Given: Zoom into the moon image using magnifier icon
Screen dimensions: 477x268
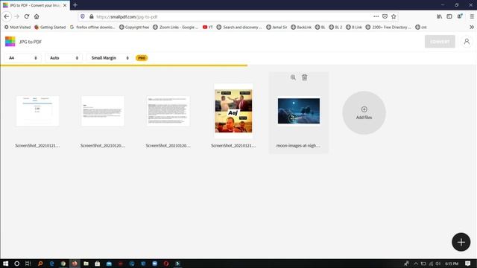Looking at the screenshot, I should (293, 77).
